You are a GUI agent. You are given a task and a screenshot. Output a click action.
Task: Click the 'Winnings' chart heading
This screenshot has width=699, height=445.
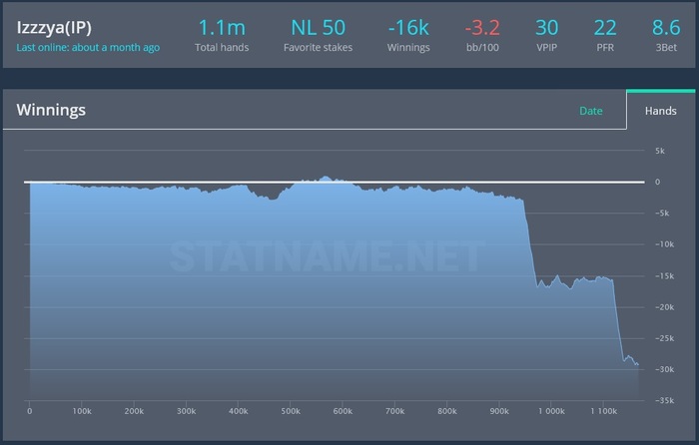click(51, 110)
